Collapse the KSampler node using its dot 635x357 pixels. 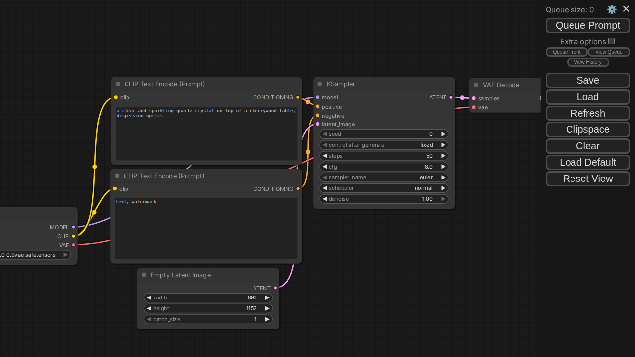pos(320,84)
